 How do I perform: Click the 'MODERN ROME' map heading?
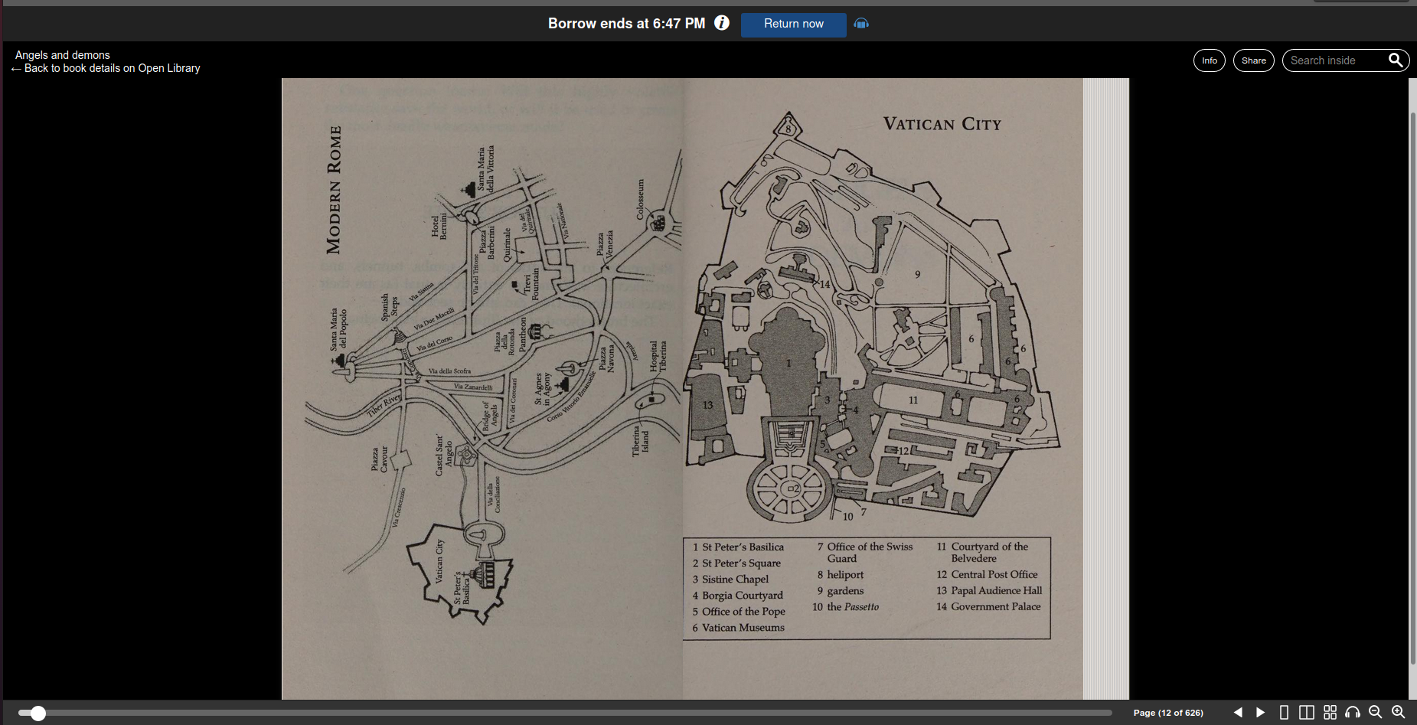(x=334, y=190)
